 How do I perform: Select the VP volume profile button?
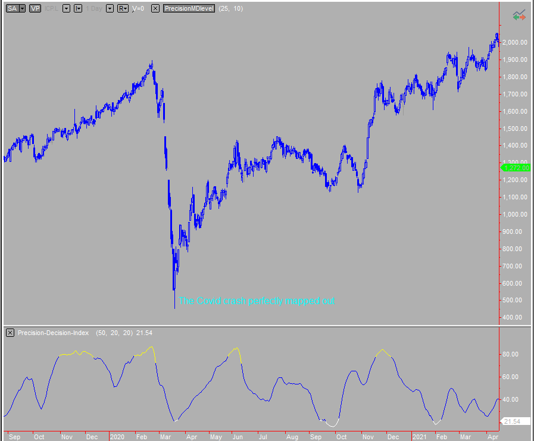click(35, 9)
